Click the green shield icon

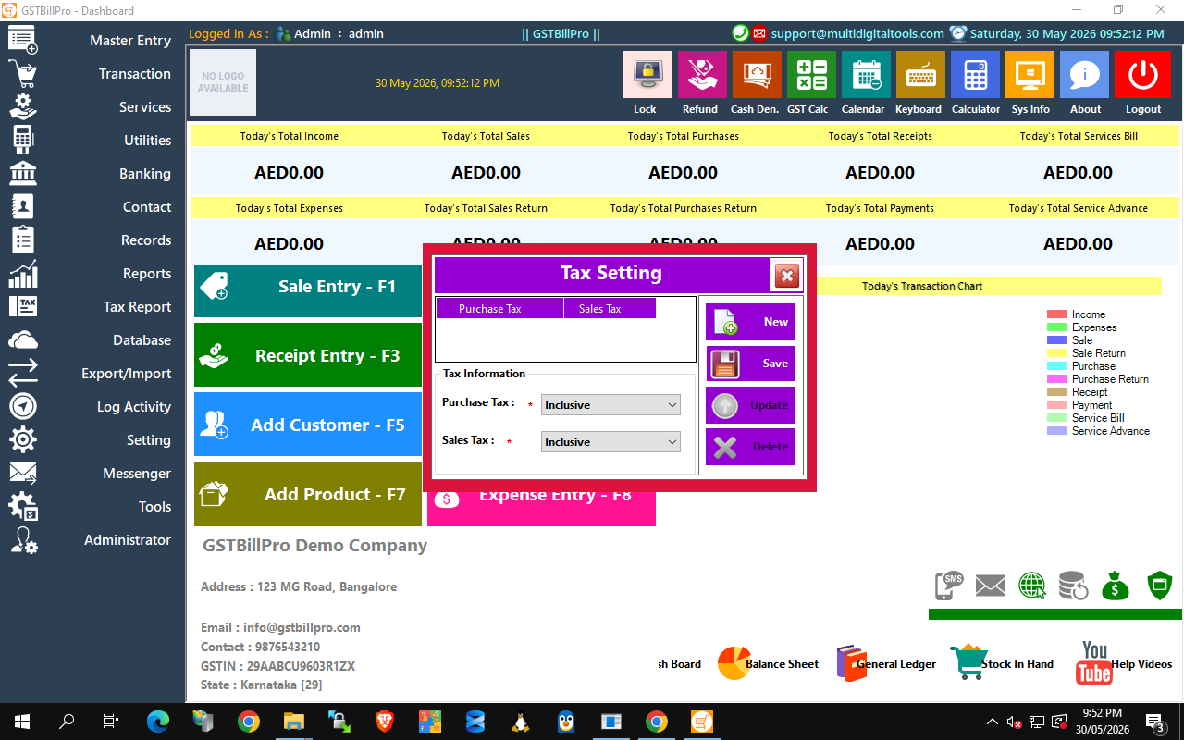click(1159, 586)
